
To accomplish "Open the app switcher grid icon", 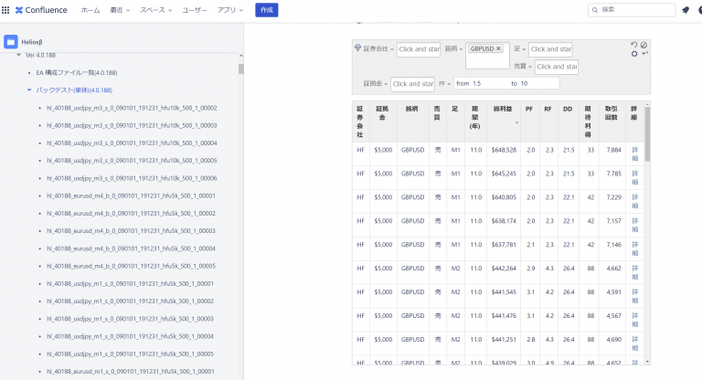I will [x=6, y=10].
